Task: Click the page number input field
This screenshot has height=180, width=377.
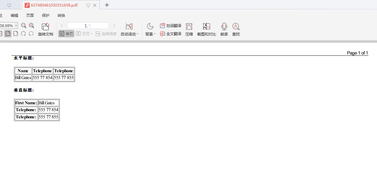Action: tap(88, 26)
